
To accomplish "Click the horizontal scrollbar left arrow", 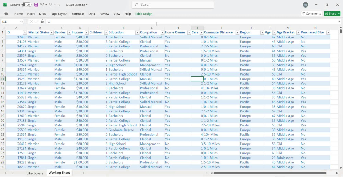I will (x=211, y=173).
